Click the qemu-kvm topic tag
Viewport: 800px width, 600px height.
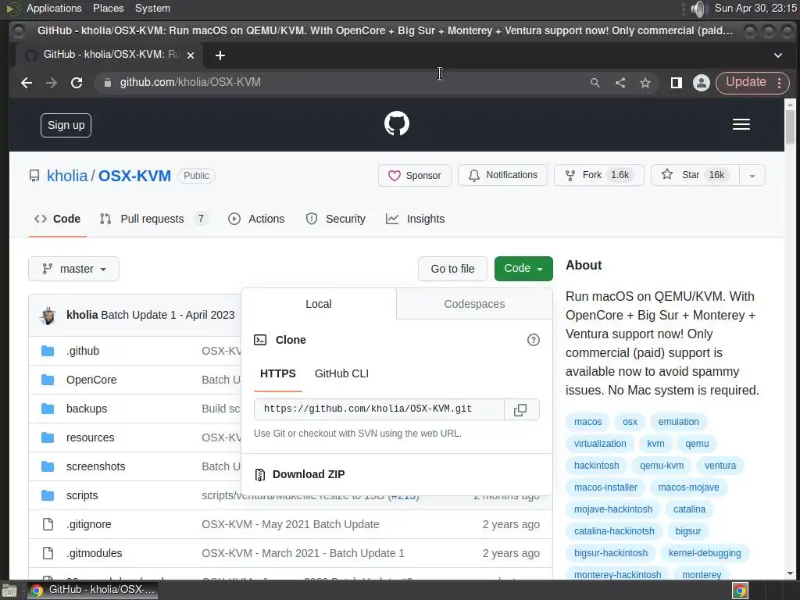(662, 466)
